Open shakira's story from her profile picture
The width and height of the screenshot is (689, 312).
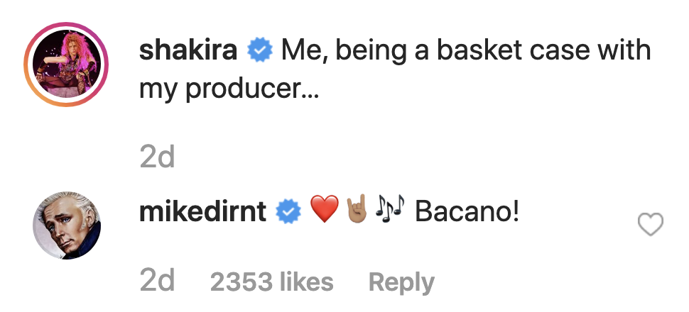point(67,67)
